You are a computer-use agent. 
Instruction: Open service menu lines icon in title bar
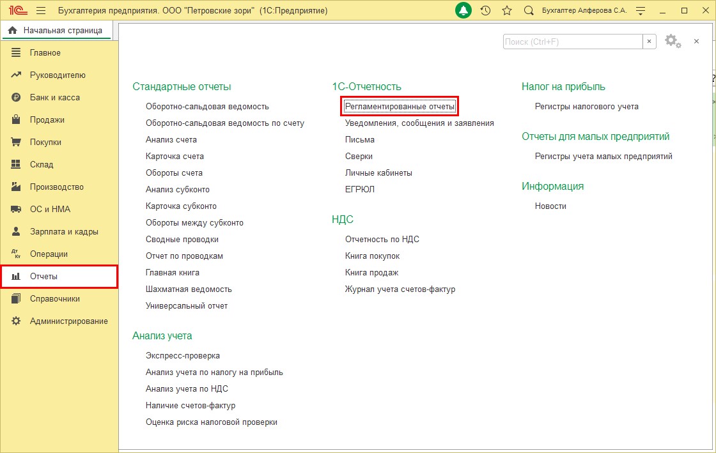(640, 10)
